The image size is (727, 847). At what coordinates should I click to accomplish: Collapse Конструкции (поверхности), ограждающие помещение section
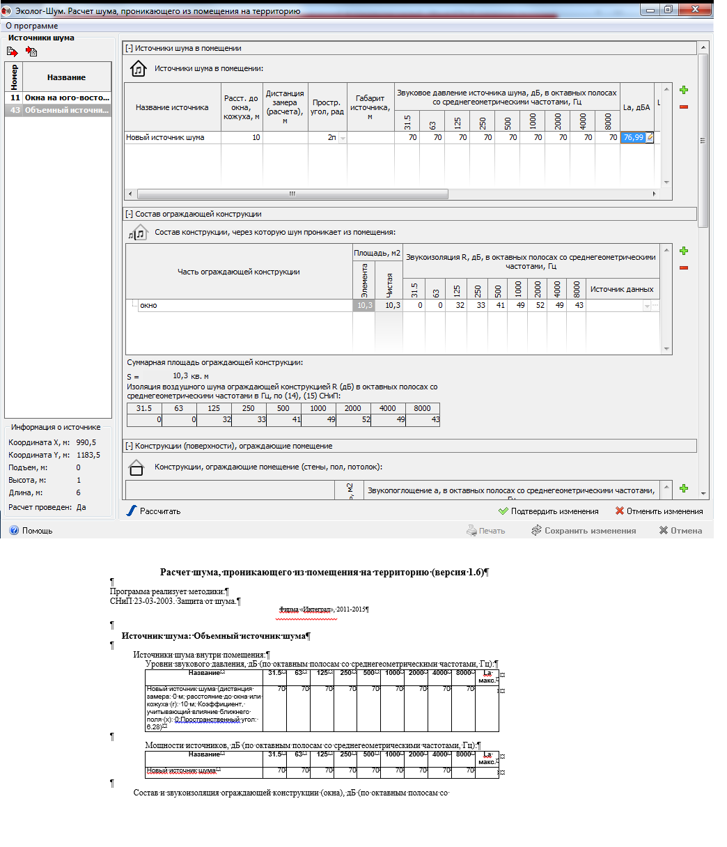click(x=129, y=446)
